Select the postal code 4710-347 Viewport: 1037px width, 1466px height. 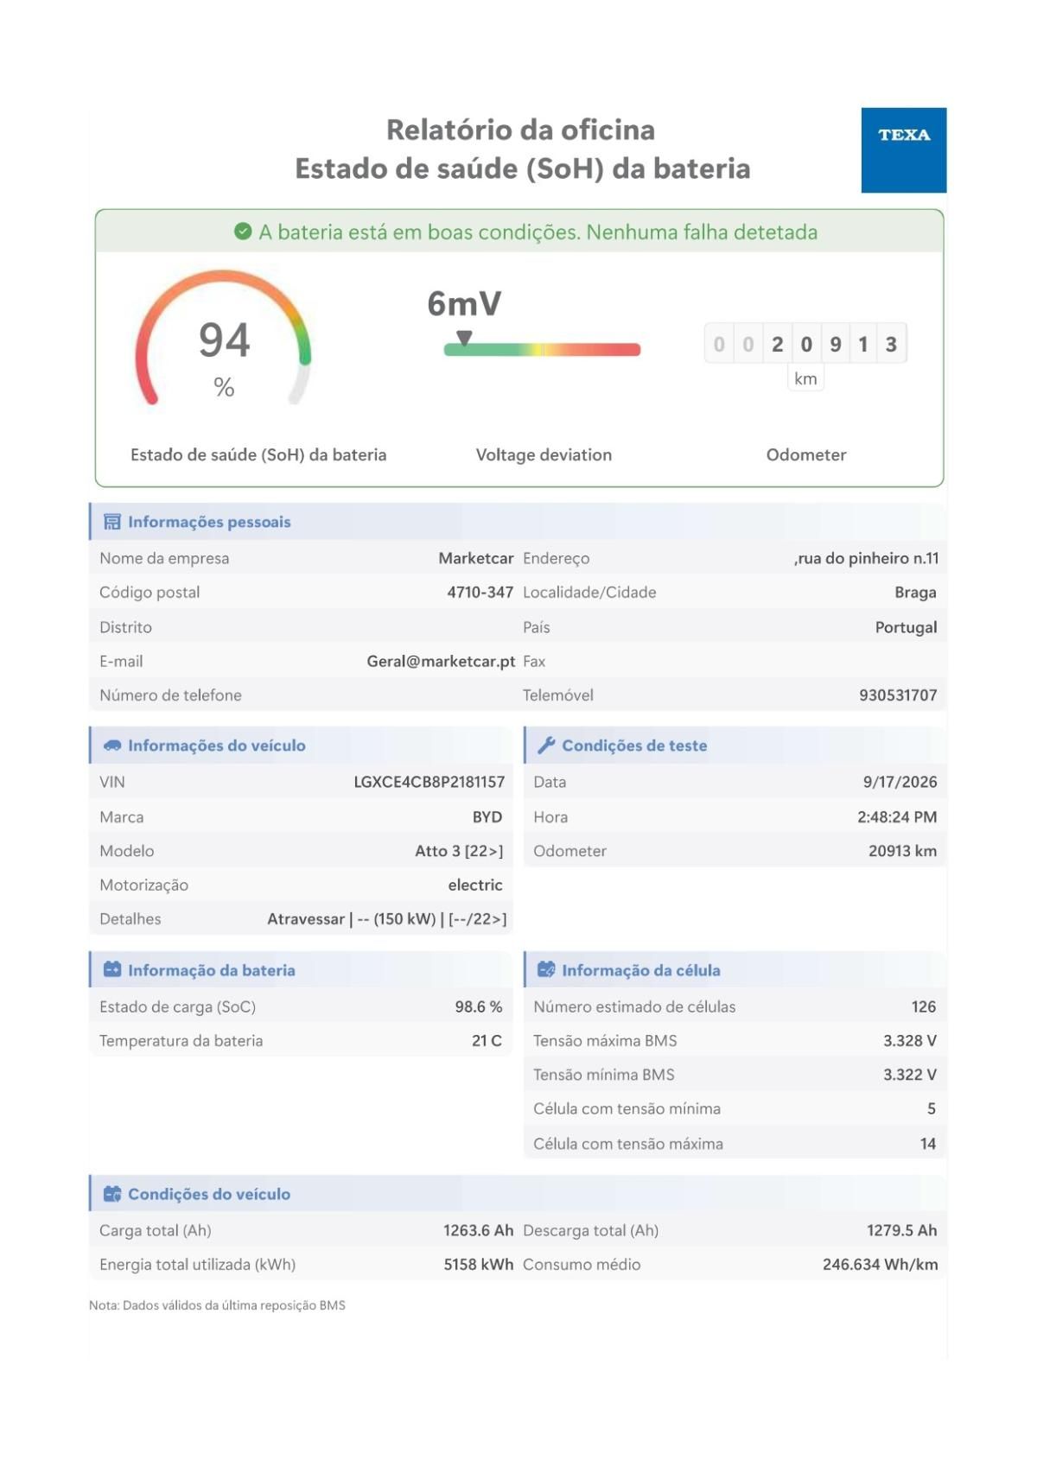(480, 592)
